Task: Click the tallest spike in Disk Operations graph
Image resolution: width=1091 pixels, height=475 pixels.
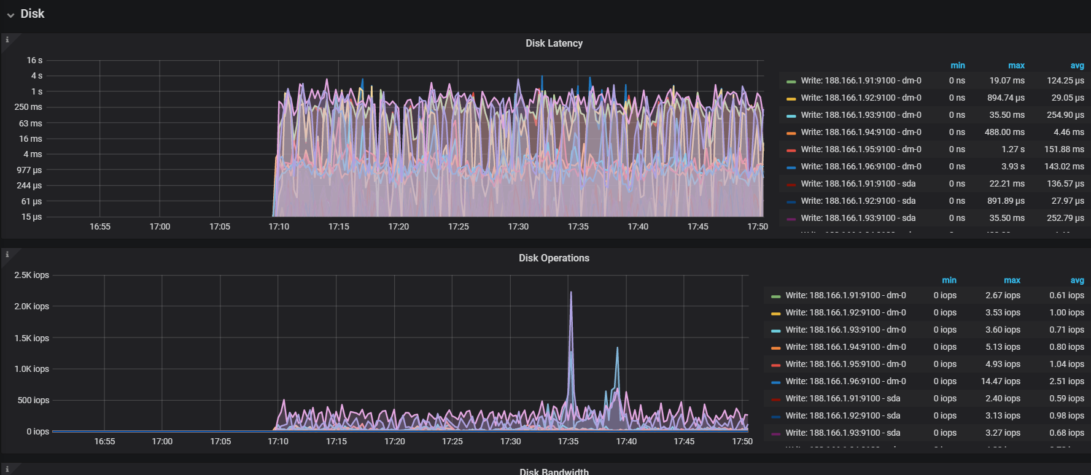Action: pyautogui.click(x=571, y=295)
